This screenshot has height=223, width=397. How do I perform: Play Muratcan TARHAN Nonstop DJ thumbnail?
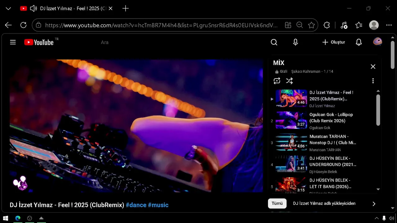pos(291,142)
